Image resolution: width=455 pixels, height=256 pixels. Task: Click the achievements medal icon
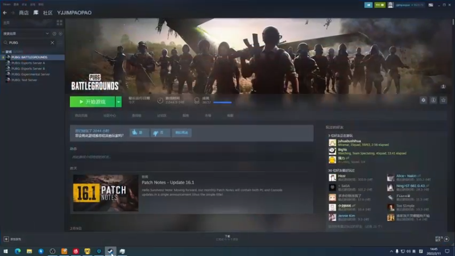point(197,101)
